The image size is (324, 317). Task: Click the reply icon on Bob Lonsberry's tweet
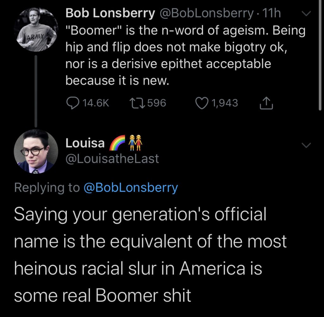(x=73, y=102)
